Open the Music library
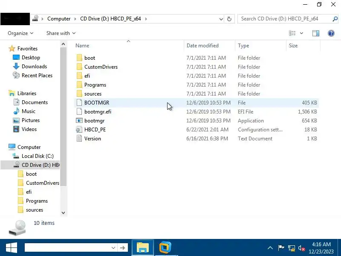Image resolution: width=341 pixels, height=256 pixels. tap(29, 111)
